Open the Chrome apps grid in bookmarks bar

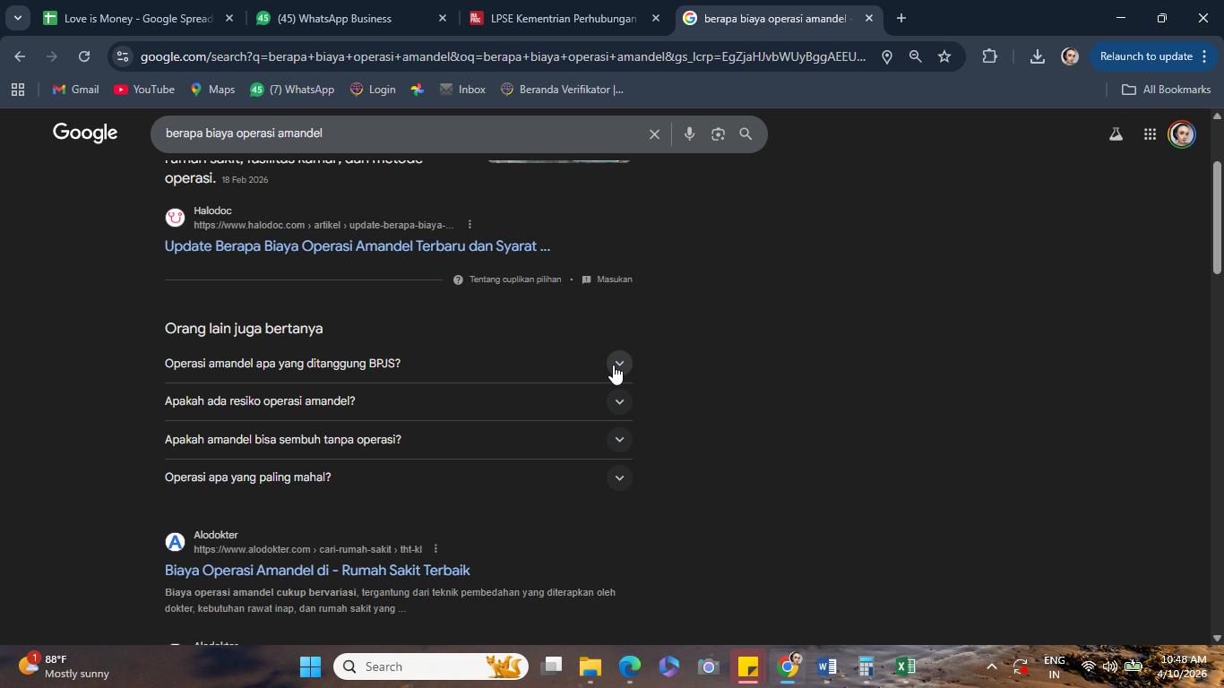[18, 90]
